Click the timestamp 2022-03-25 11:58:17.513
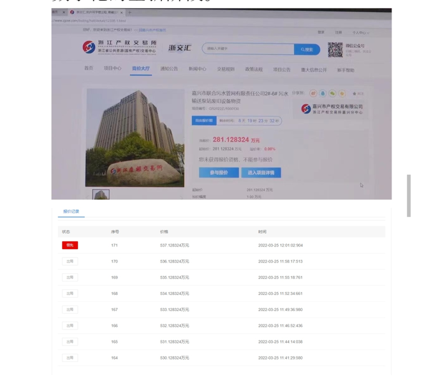This screenshot has height=387, width=433. (281, 261)
